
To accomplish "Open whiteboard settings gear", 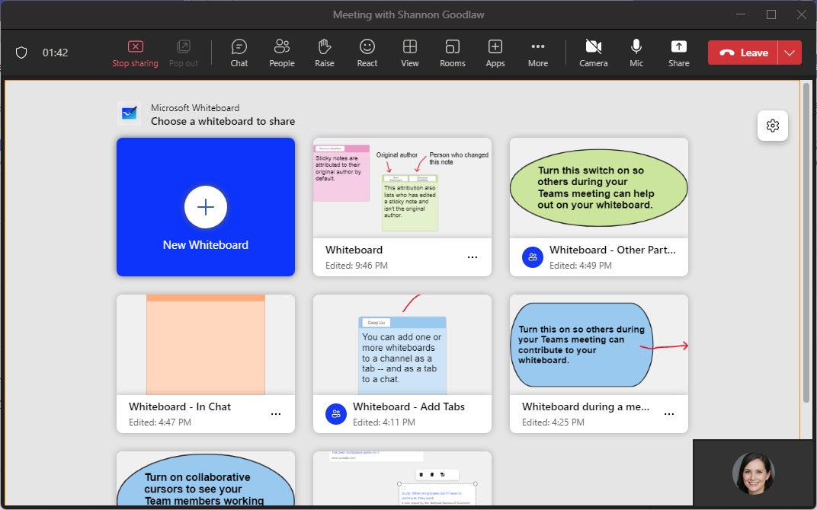I will tap(773, 126).
